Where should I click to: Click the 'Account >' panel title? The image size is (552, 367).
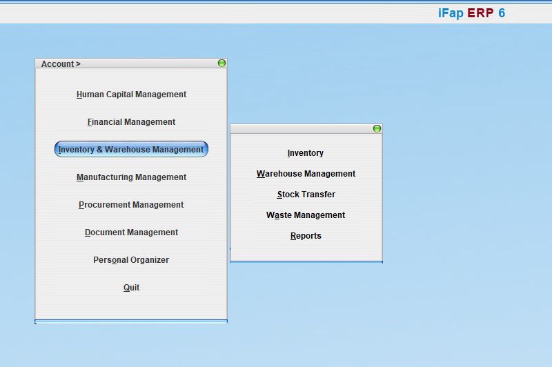61,64
